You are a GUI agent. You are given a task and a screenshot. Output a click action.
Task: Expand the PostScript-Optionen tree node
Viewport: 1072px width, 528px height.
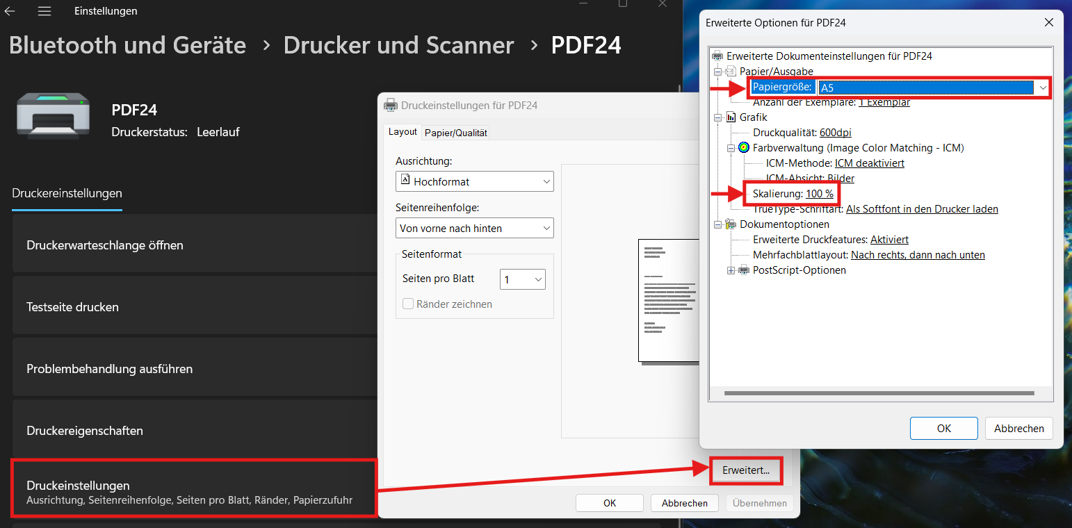point(731,270)
